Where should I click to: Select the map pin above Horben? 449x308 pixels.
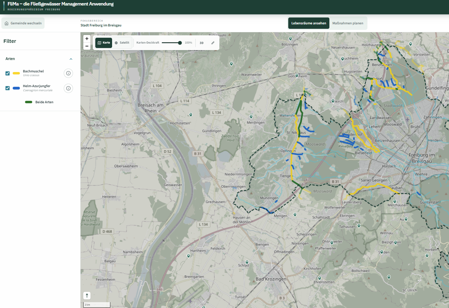(x=427, y=255)
